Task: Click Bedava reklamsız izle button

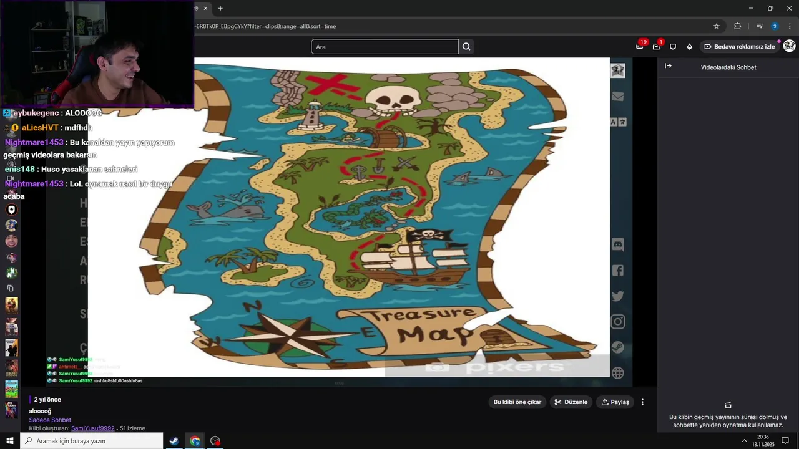Action: pyautogui.click(x=739, y=46)
